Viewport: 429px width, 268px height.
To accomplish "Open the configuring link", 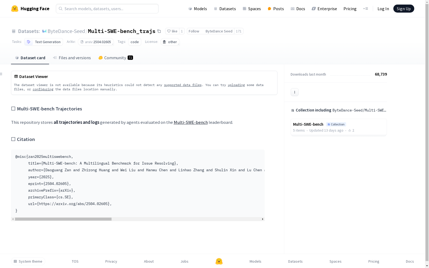I will [43, 89].
